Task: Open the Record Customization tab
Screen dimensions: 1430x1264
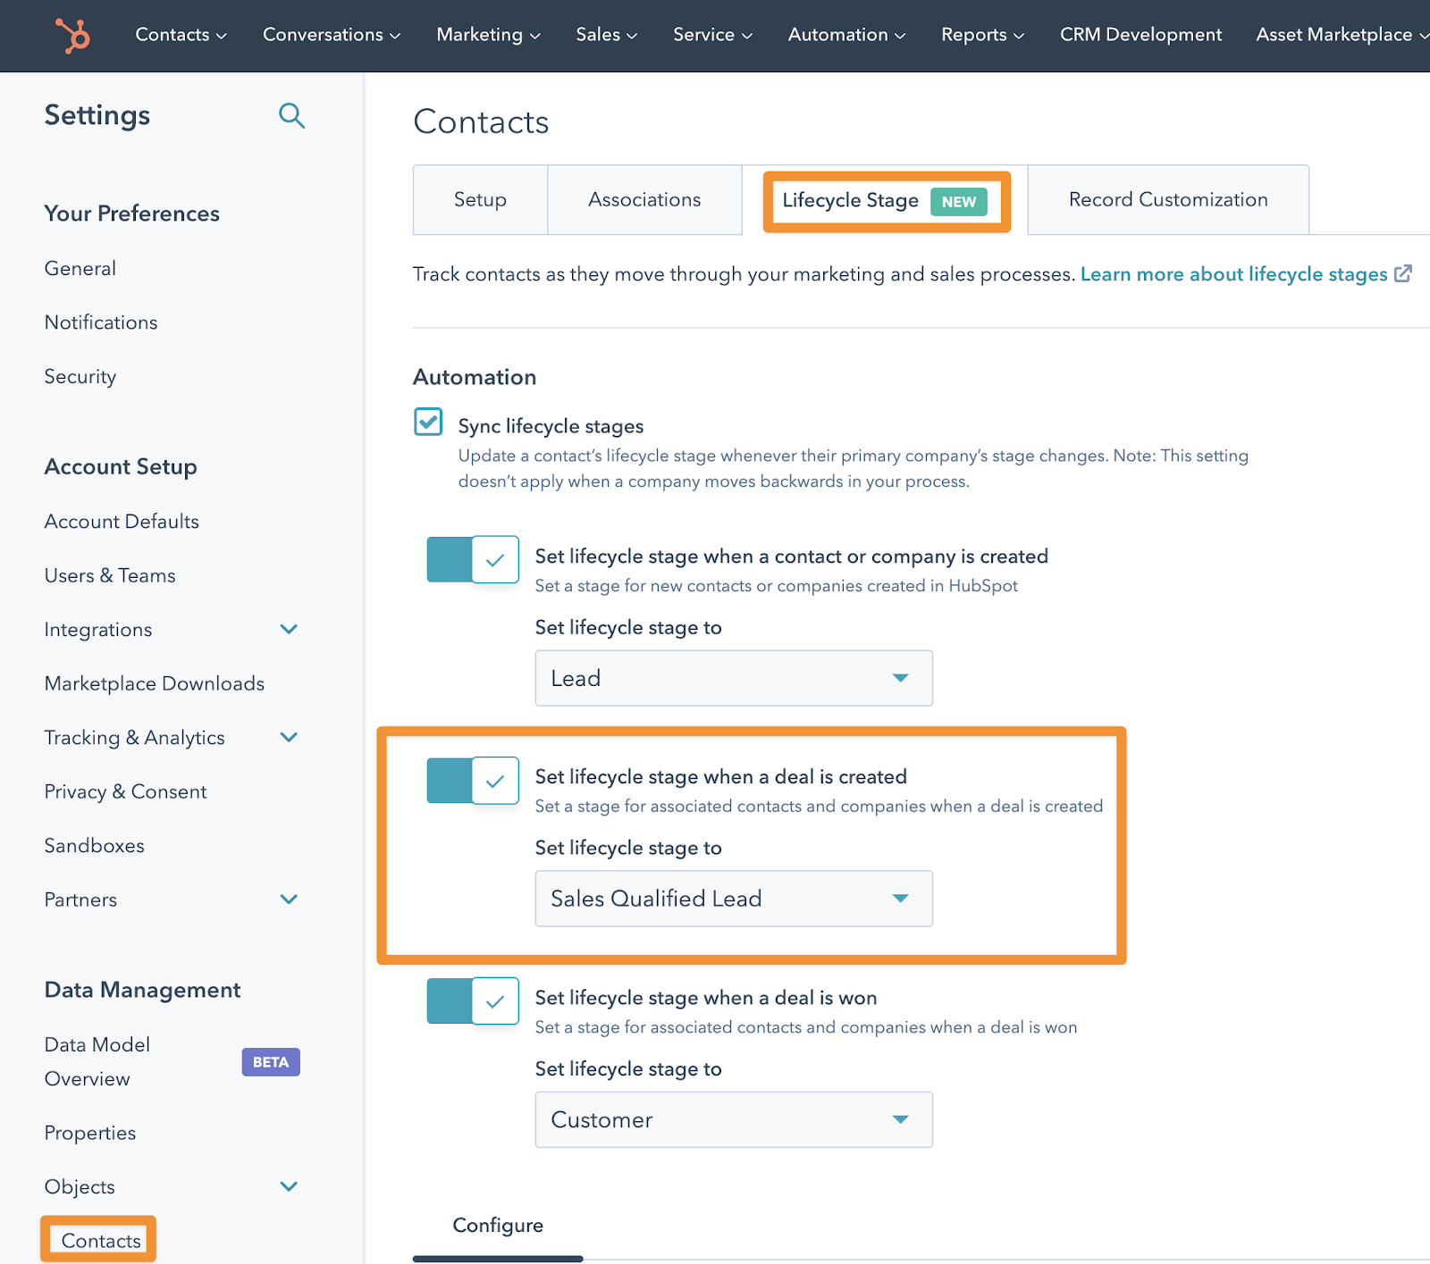Action: tap(1167, 199)
